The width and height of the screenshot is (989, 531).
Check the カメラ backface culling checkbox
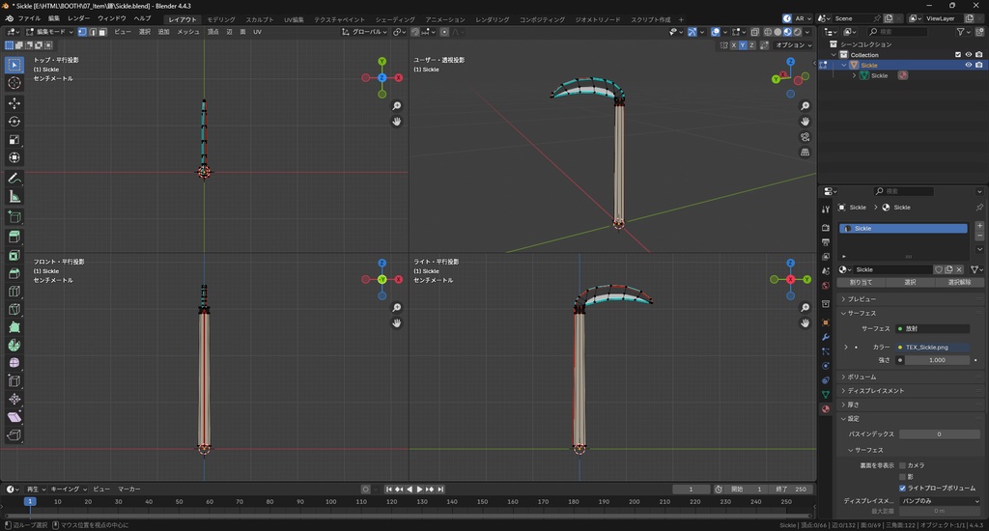point(903,465)
